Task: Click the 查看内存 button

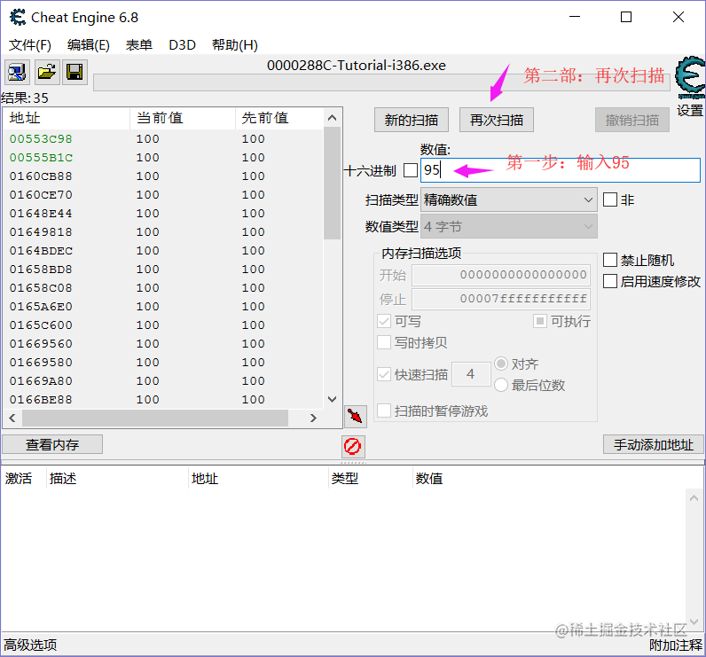Action: pyautogui.click(x=52, y=444)
